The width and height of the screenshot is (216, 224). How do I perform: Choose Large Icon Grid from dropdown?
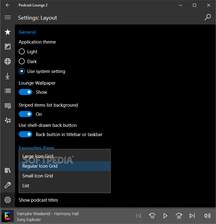click(x=65, y=156)
